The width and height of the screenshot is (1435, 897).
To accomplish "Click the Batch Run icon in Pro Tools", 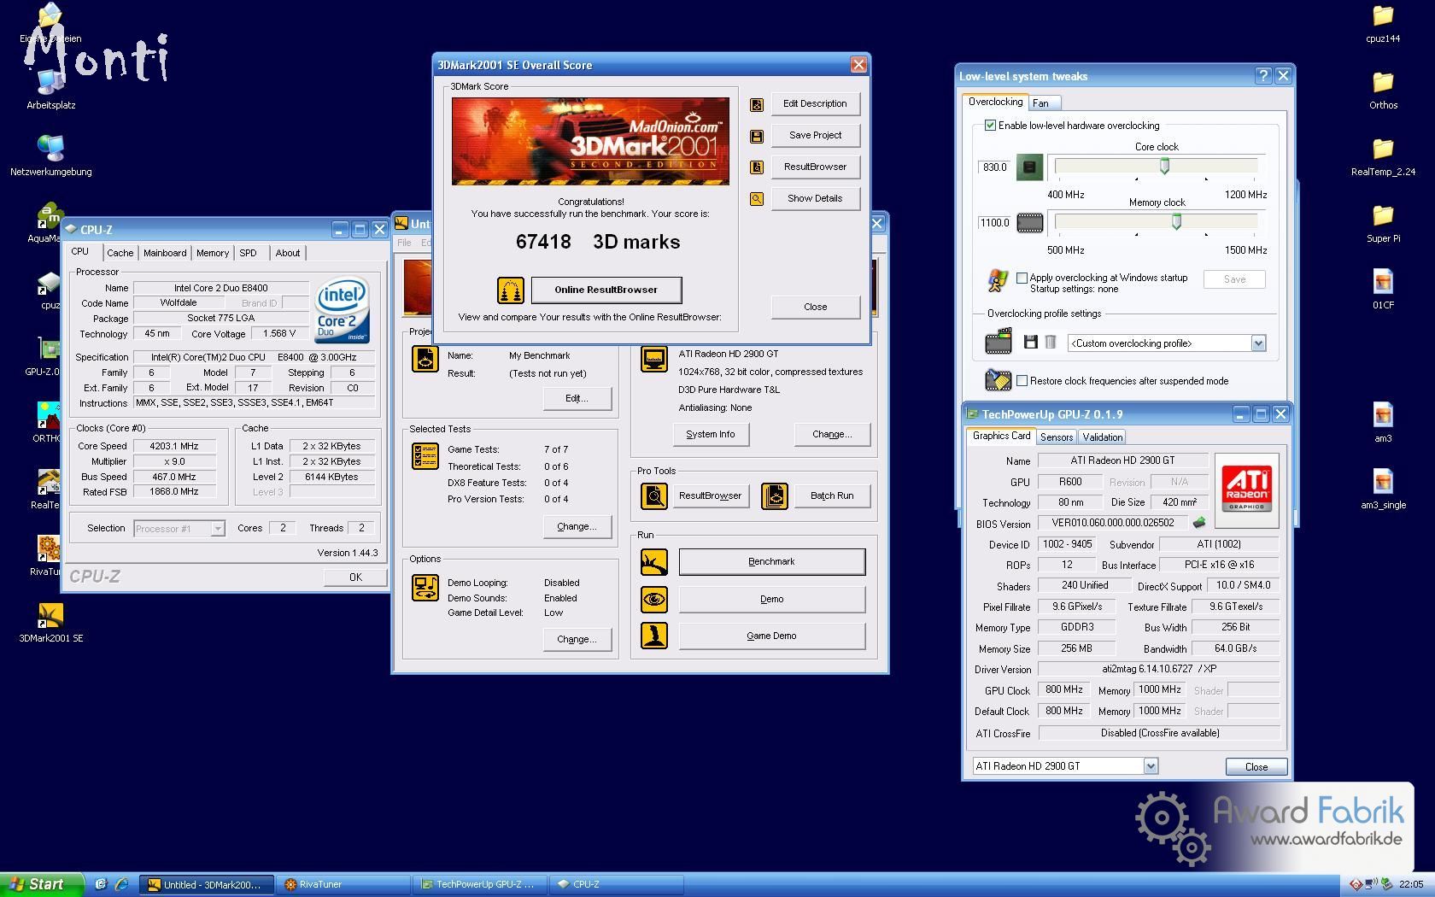I will (x=775, y=495).
